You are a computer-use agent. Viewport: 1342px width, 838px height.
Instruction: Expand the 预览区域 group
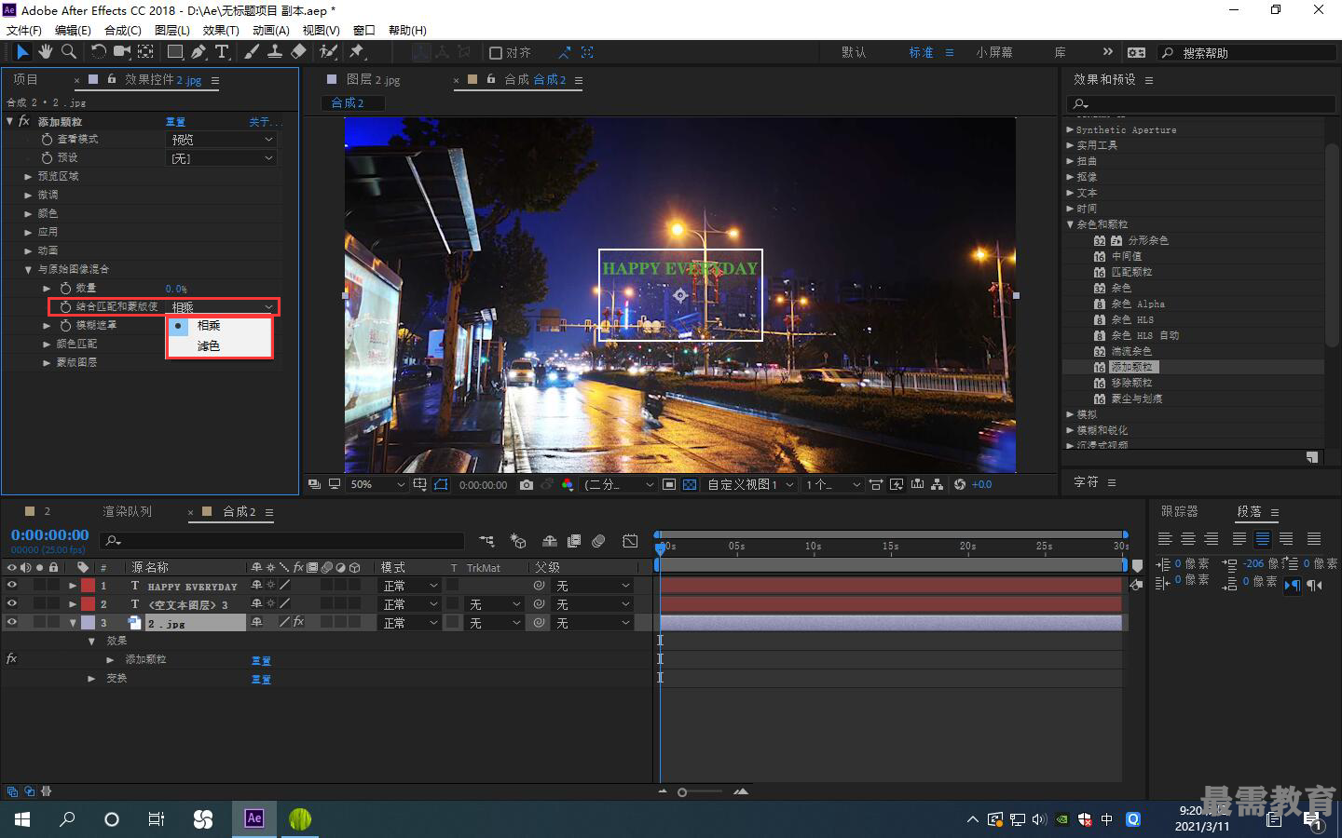pos(28,176)
